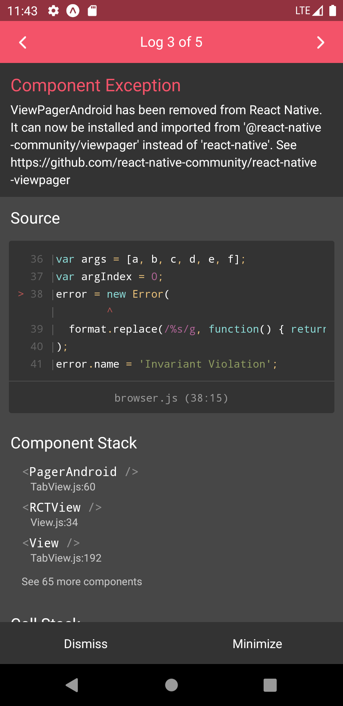Expand See 65 more components
Viewport: 343px width, 706px height.
tap(81, 582)
